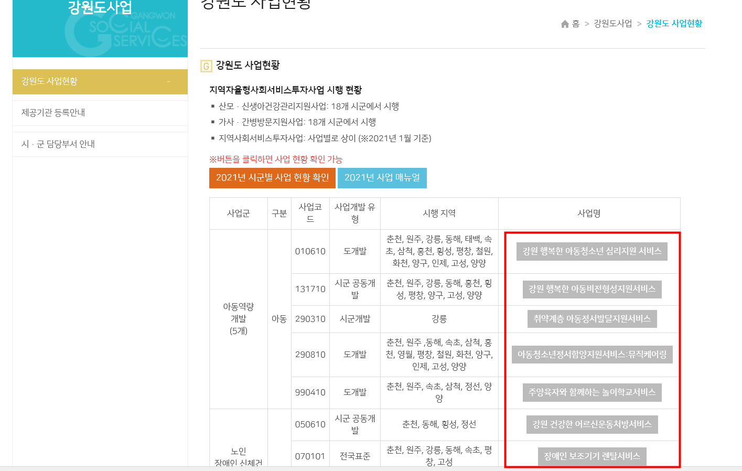Viewport: 742px width, 471px height.
Task: Click 홈 text in breadcrumb
Action: tap(576, 24)
